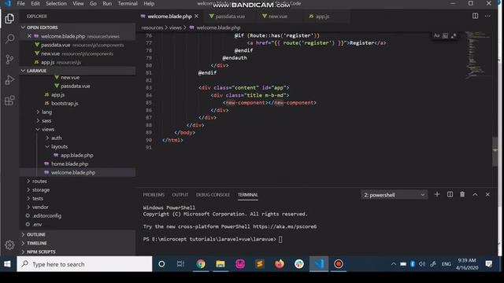Viewport: 504px width, 283px height.
Task: Close welcome.blade.php in Open Editors list
Action: tap(29, 36)
